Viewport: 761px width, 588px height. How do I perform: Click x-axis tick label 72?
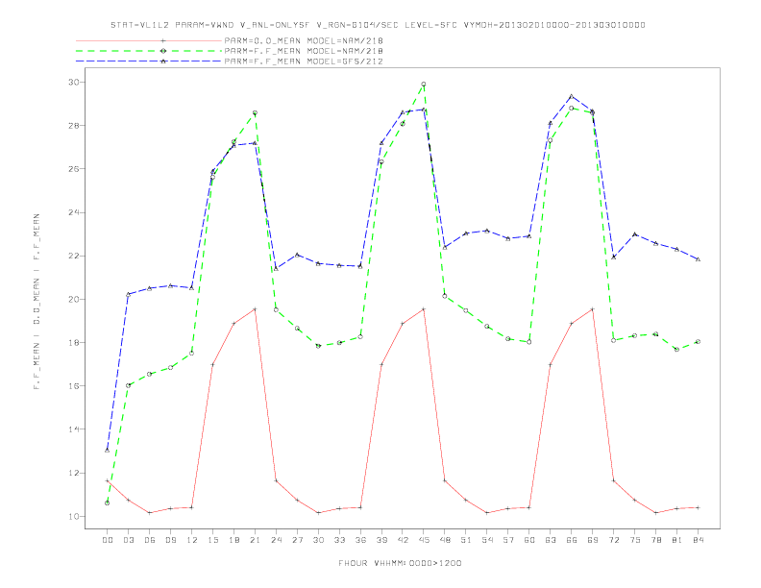(613, 540)
